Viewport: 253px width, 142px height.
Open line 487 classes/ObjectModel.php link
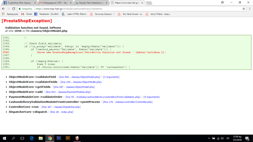tap(74, 87)
